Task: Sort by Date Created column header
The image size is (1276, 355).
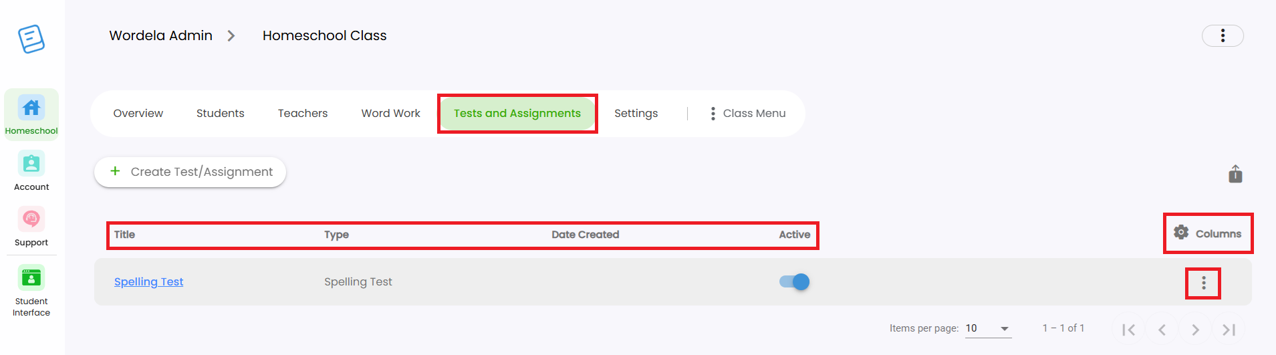Action: [586, 235]
